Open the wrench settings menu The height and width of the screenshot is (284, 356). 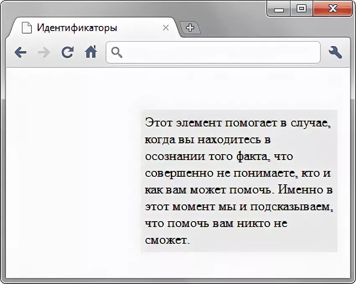pos(335,52)
